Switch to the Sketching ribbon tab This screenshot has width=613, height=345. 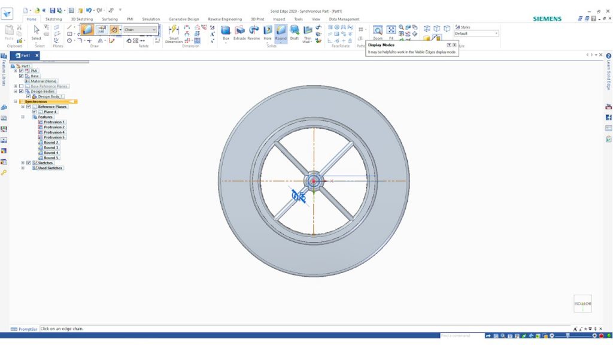coord(54,19)
